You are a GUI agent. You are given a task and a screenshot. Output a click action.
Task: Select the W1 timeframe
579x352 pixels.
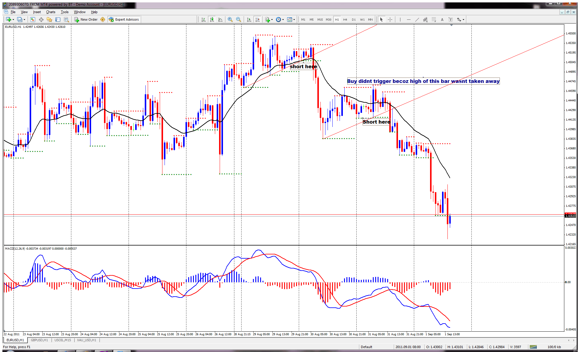[362, 19]
